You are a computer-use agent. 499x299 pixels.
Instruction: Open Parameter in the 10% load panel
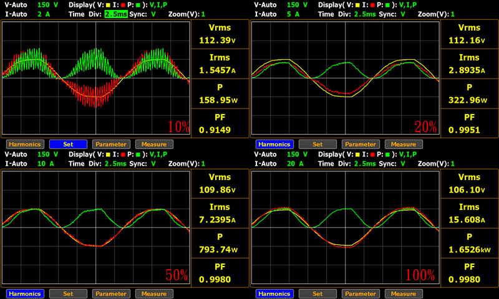(111, 145)
